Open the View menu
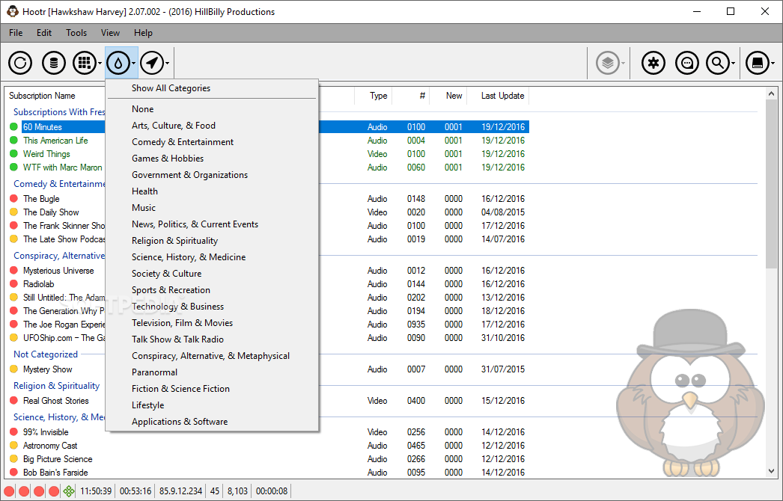This screenshot has height=501, width=783. point(110,33)
